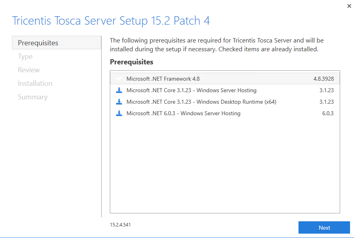Select the Microsoft .NET Framework 4.8 row
The width and height of the screenshot is (354, 238).
pyautogui.click(x=163, y=79)
